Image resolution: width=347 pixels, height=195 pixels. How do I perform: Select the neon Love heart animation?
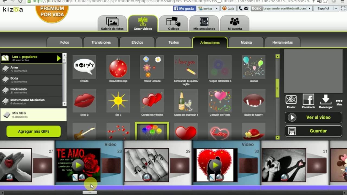(x=220, y=132)
